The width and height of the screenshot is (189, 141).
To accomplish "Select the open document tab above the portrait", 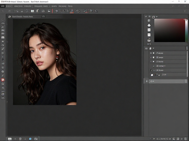I will [22, 16].
